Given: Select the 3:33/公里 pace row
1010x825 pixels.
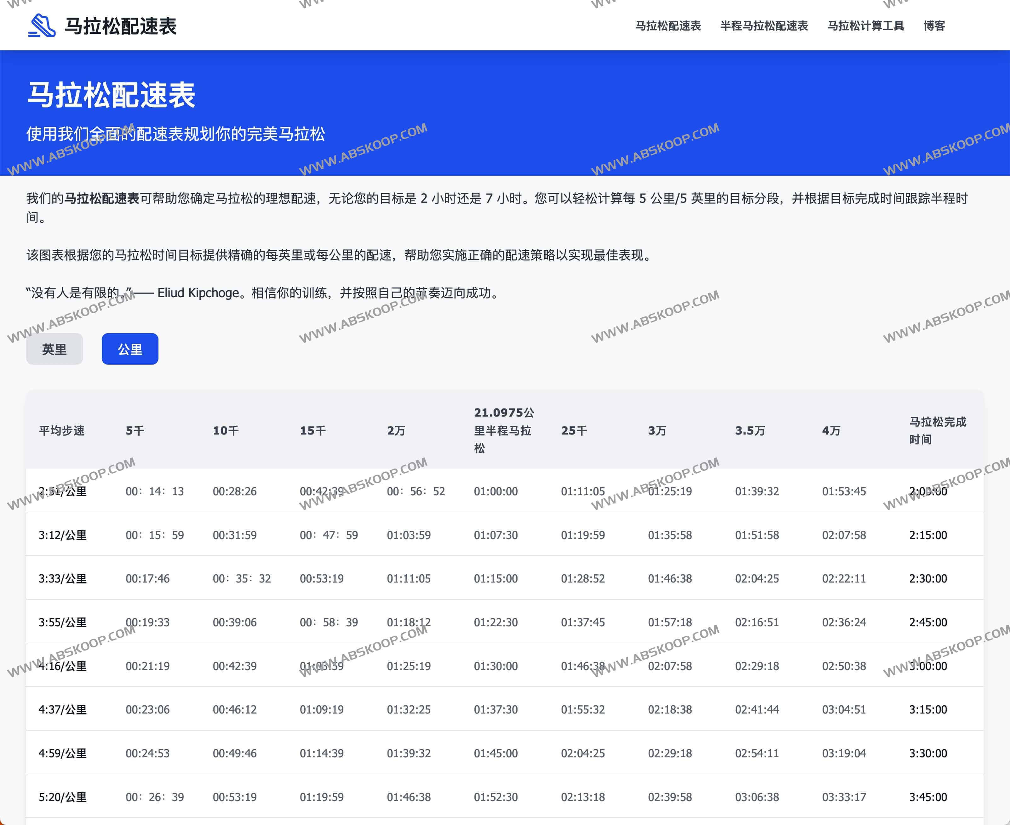Looking at the screenshot, I should 62,579.
